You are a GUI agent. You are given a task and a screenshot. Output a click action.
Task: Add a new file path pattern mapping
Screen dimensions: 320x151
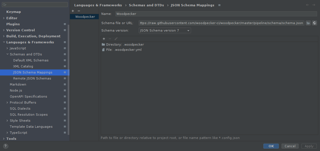tap(104, 39)
